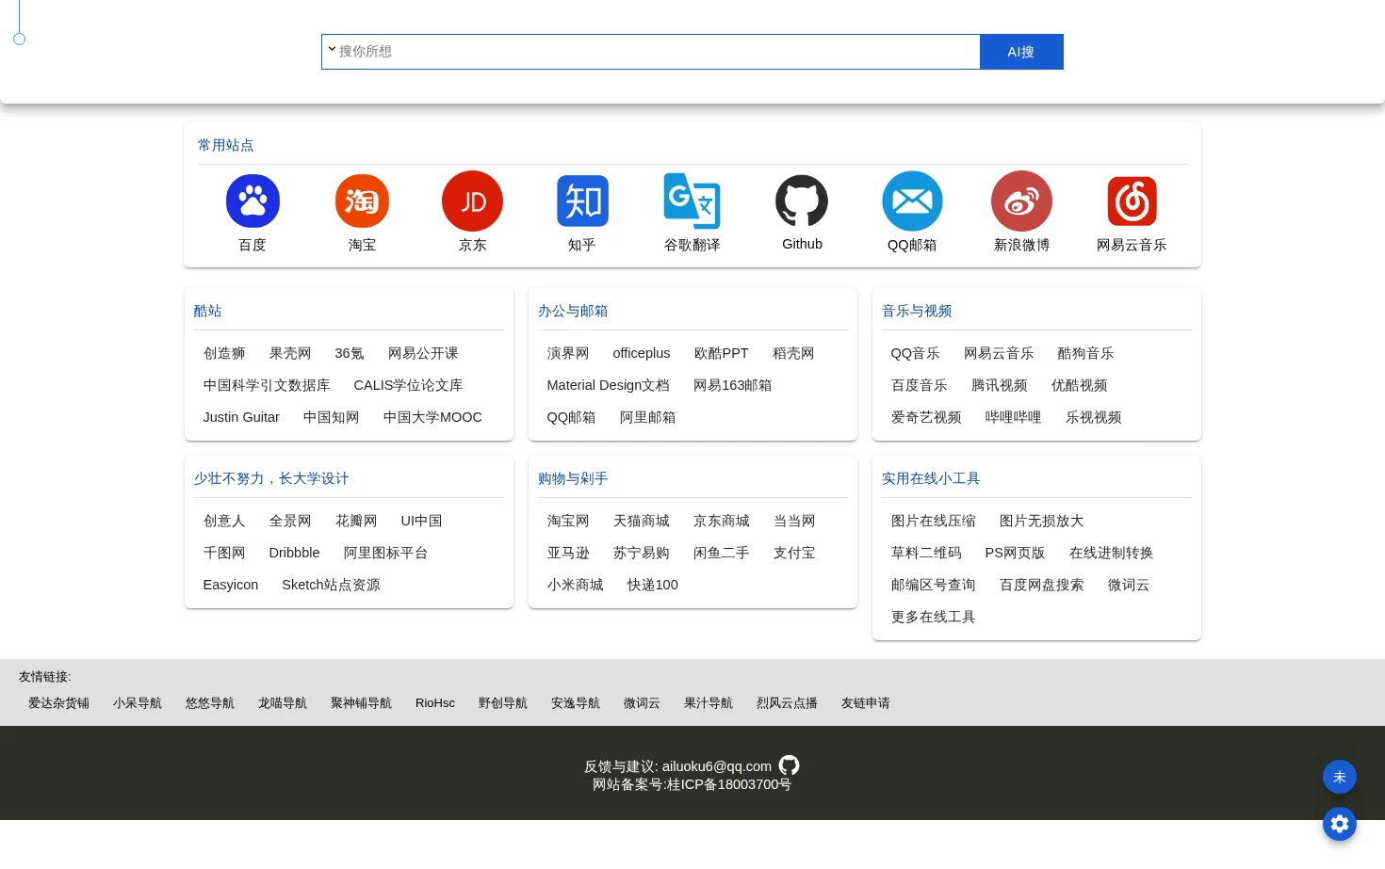Open the 在线进制转换 link

coord(1112,553)
